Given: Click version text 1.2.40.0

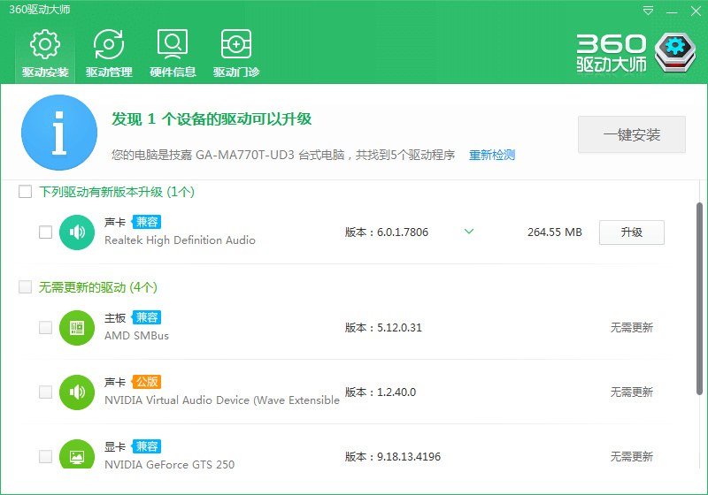Looking at the screenshot, I should coord(396,392).
